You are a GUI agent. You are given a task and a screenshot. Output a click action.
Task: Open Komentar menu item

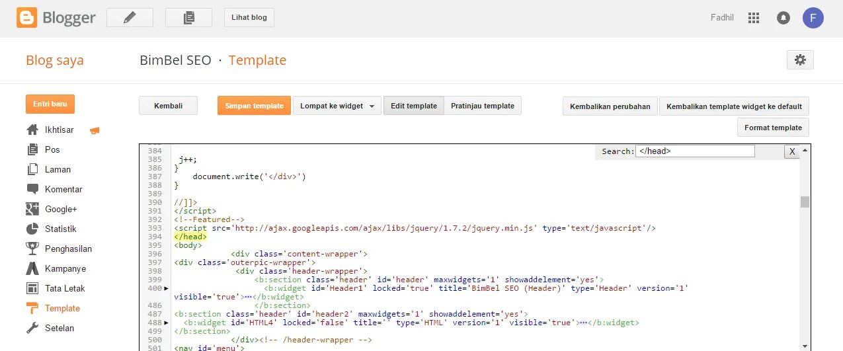[63, 189]
